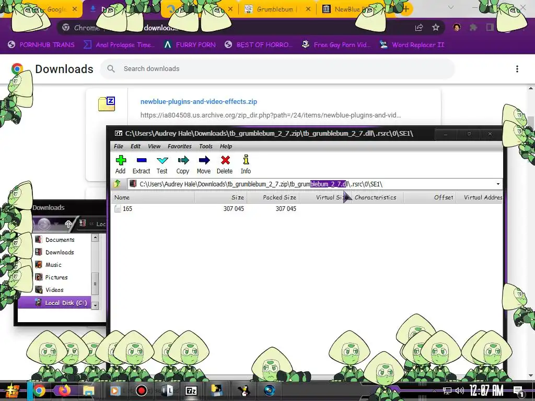Image resolution: width=535 pixels, height=401 pixels.
Task: Sort by the Packed Size column header
Action: click(273, 197)
